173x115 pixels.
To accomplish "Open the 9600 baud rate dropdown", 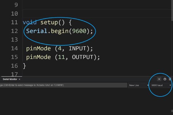I will point(161,85).
